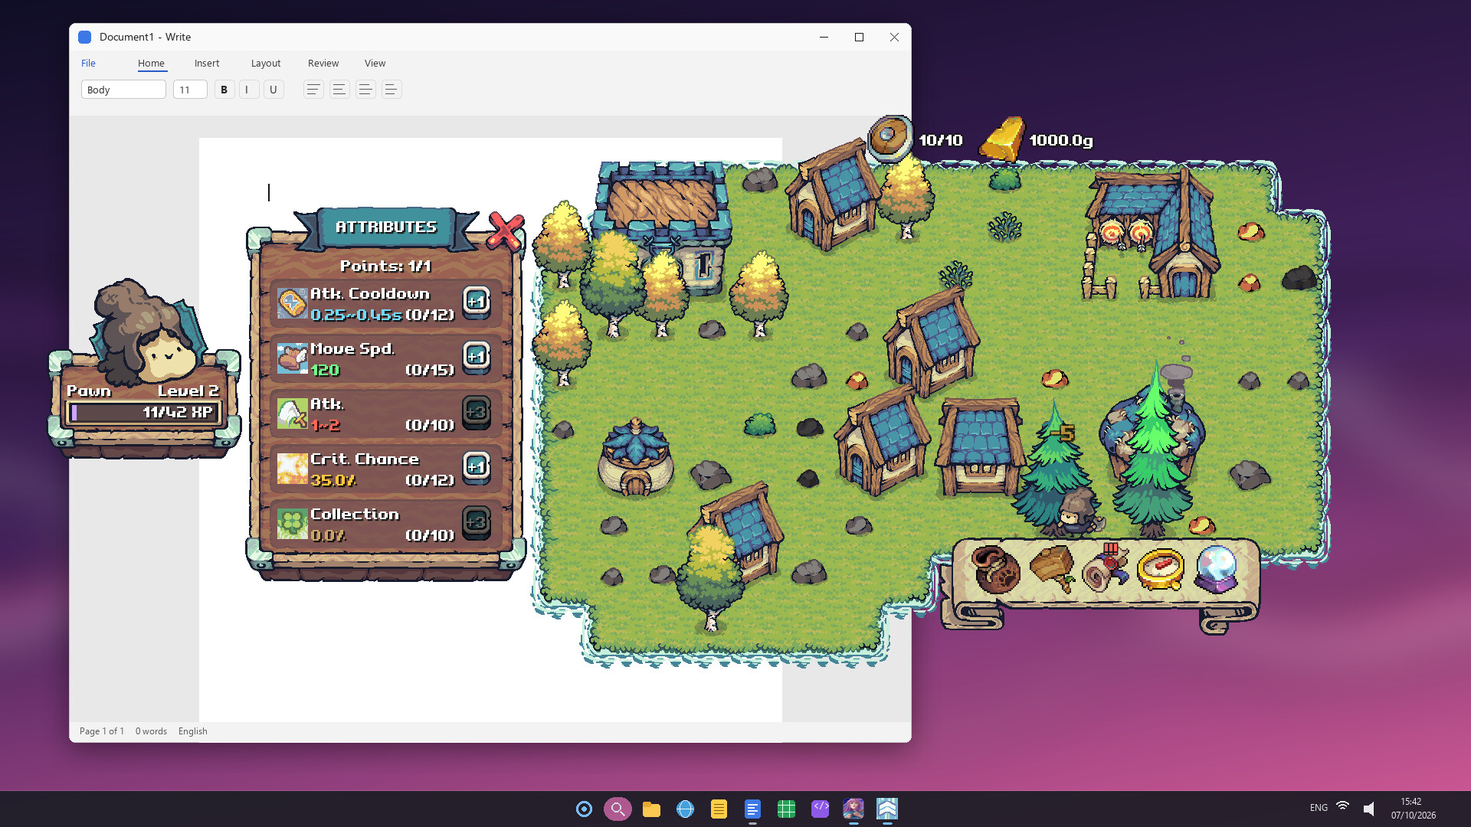The height and width of the screenshot is (827, 1471).
Task: Add +1 point to Atk. Cooldown
Action: click(476, 301)
